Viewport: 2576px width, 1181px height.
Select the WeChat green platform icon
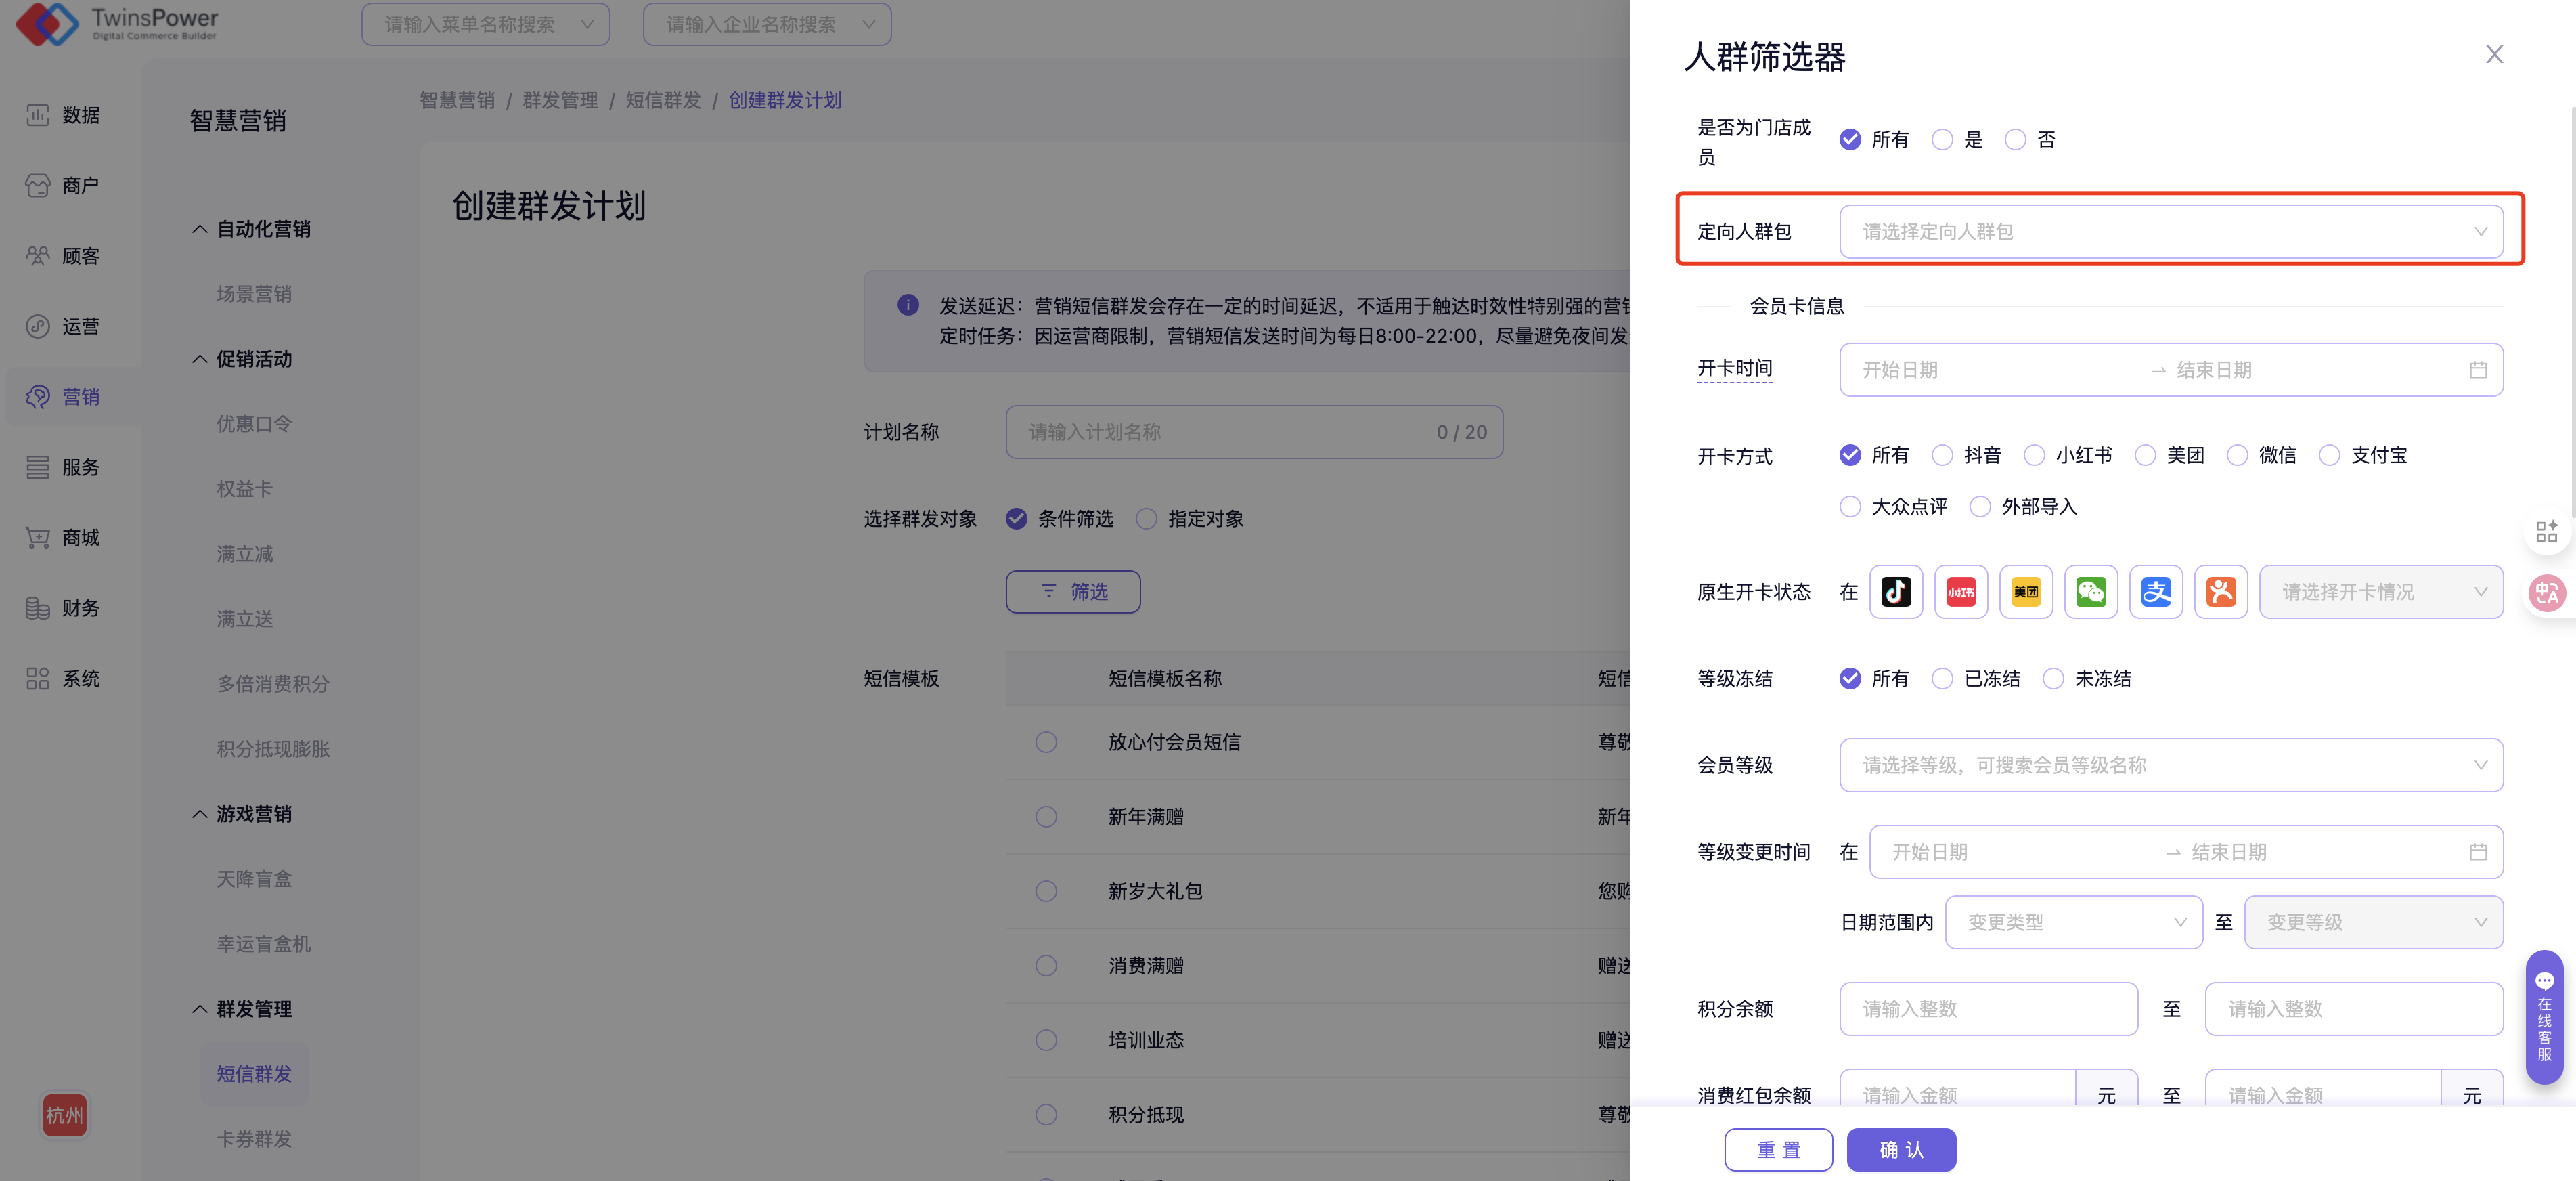coord(2090,591)
